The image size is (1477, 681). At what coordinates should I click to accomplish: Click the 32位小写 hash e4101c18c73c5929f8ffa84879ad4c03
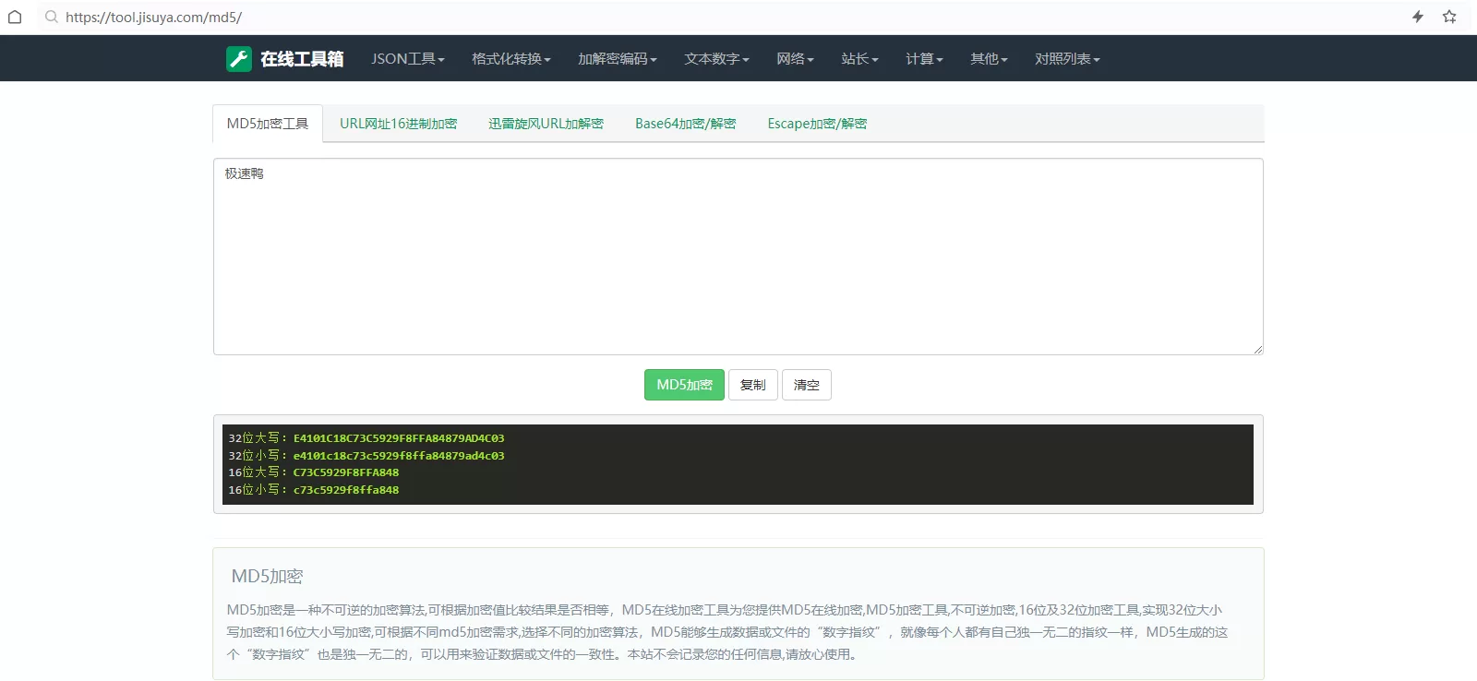point(399,456)
